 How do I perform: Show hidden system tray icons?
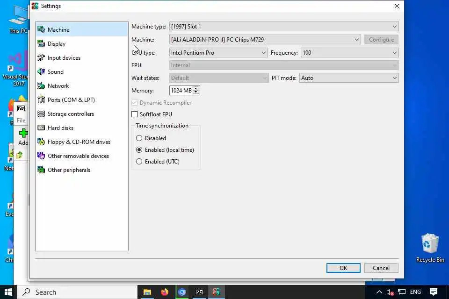point(379,292)
